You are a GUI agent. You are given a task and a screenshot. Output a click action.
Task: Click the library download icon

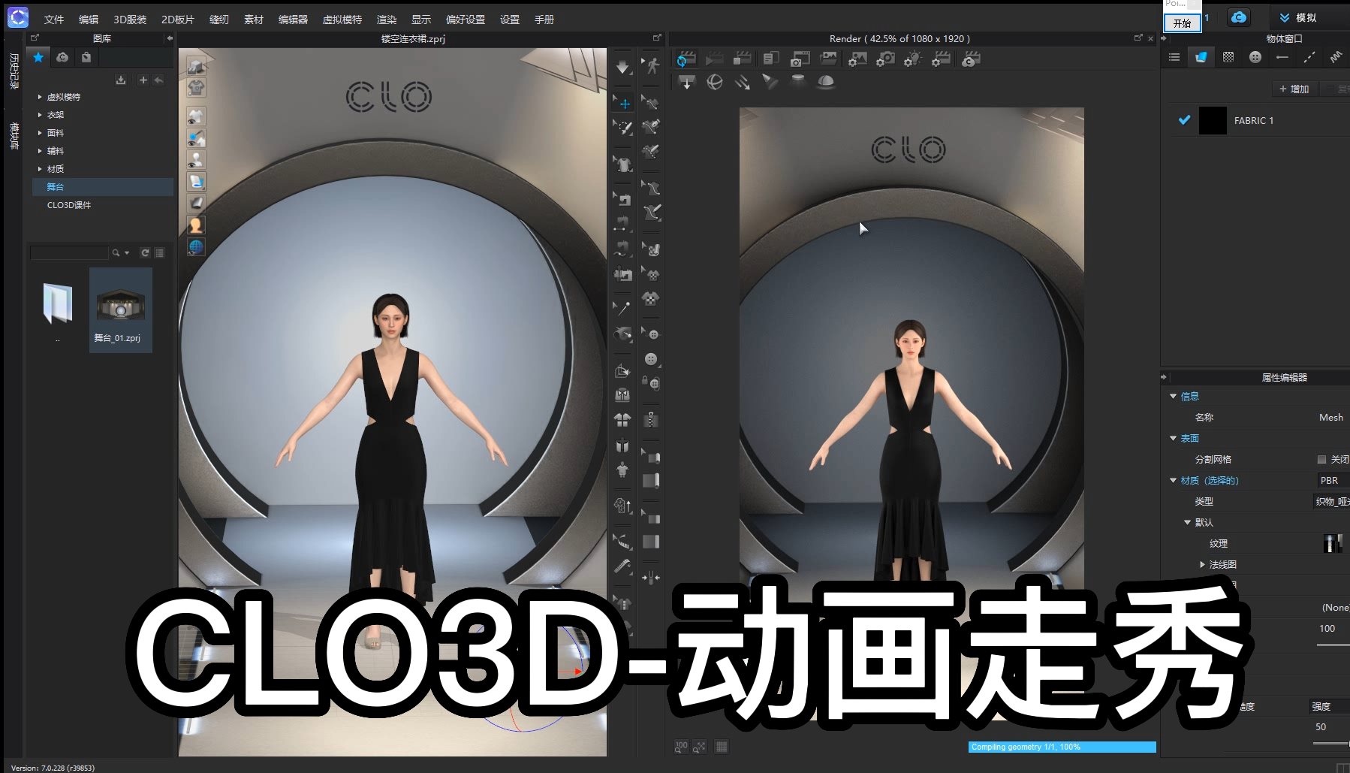tap(121, 80)
